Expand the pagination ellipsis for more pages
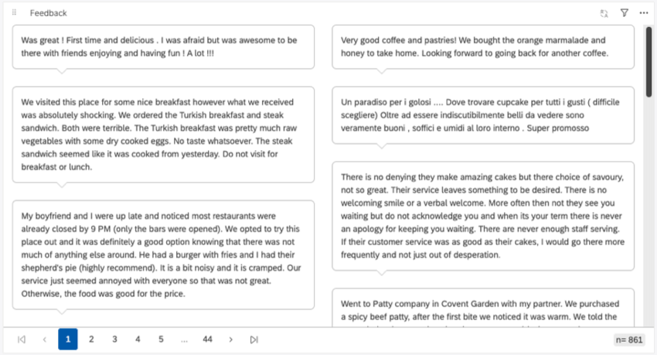Screen dimensions: 657x355 pyautogui.click(x=184, y=340)
